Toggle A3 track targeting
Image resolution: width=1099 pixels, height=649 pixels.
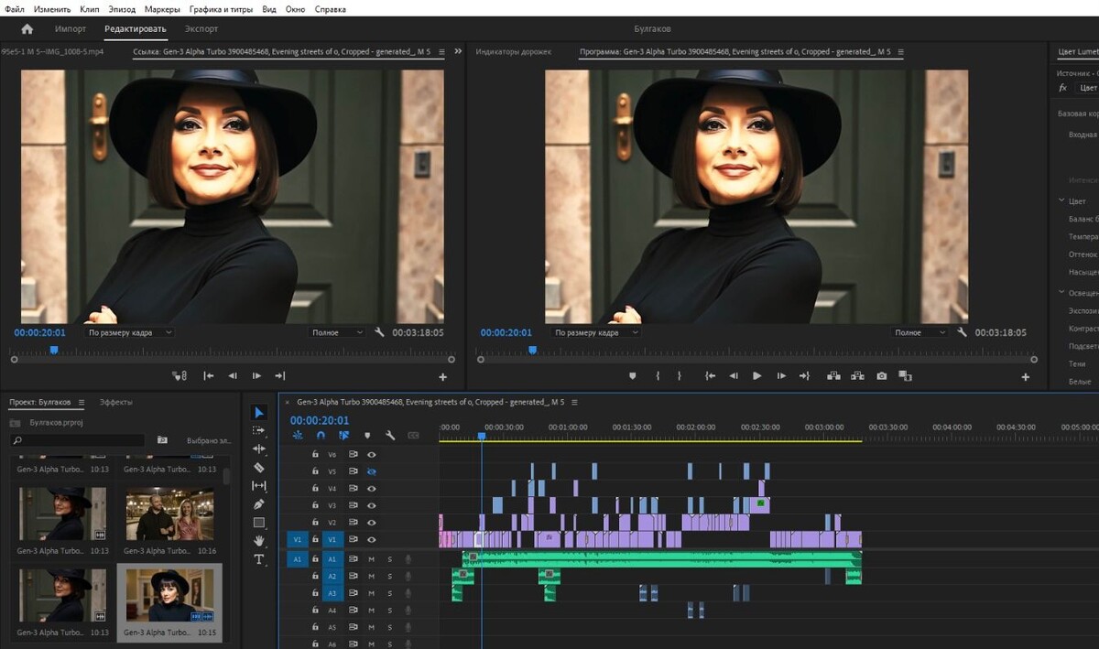[x=332, y=593]
